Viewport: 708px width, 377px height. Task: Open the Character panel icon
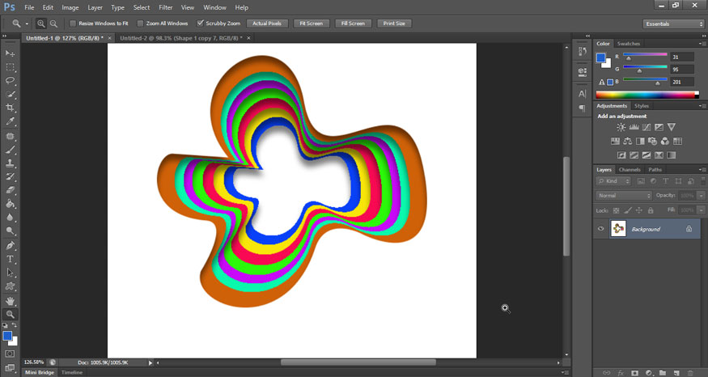(x=583, y=94)
